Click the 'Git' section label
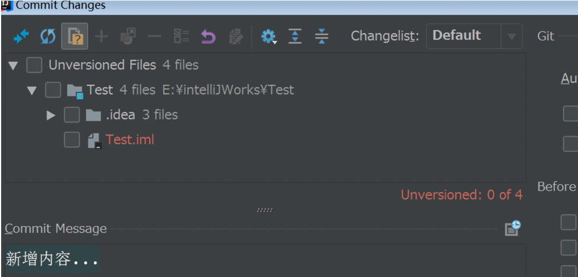 [x=546, y=36]
